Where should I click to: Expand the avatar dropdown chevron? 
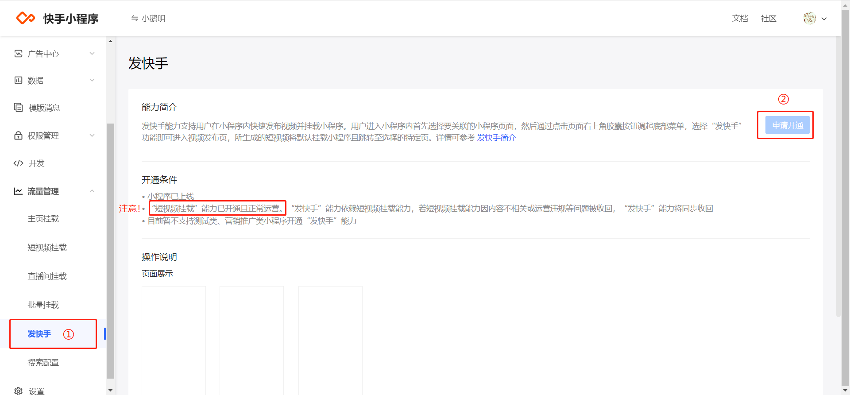[824, 19]
